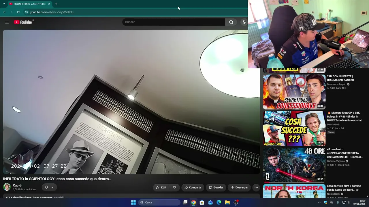Image resolution: width=369 pixels, height=207 pixels.
Task: Open Mercato MotoGP e SBK video title
Action: tap(344, 116)
